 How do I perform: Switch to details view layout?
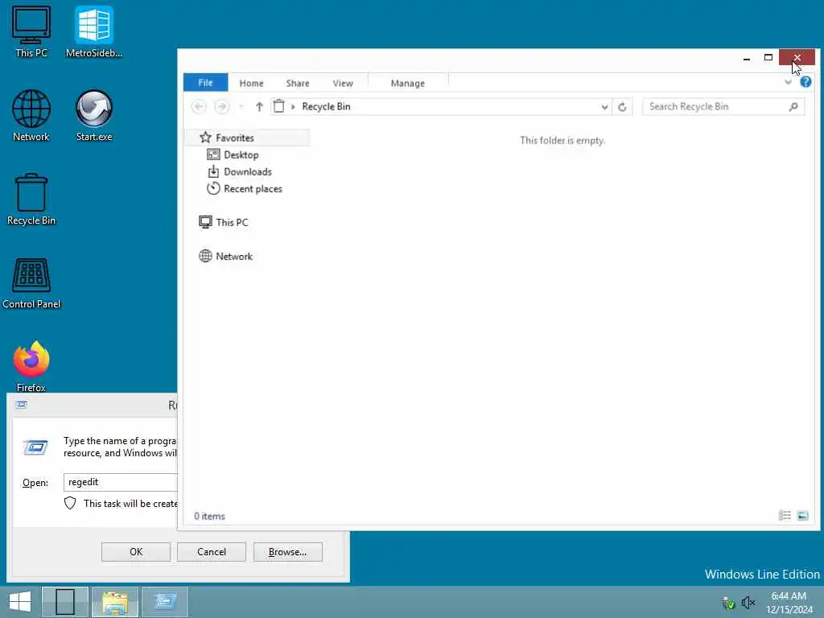tap(785, 516)
